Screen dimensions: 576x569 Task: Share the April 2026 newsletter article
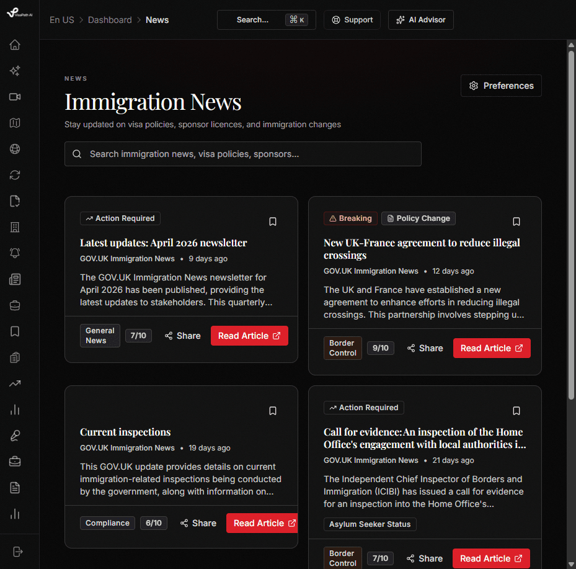(x=182, y=336)
